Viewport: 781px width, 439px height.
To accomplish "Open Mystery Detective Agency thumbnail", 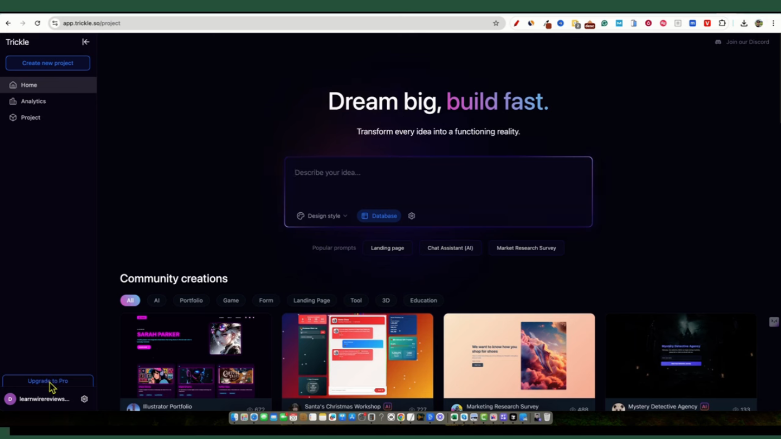I will 681,355.
